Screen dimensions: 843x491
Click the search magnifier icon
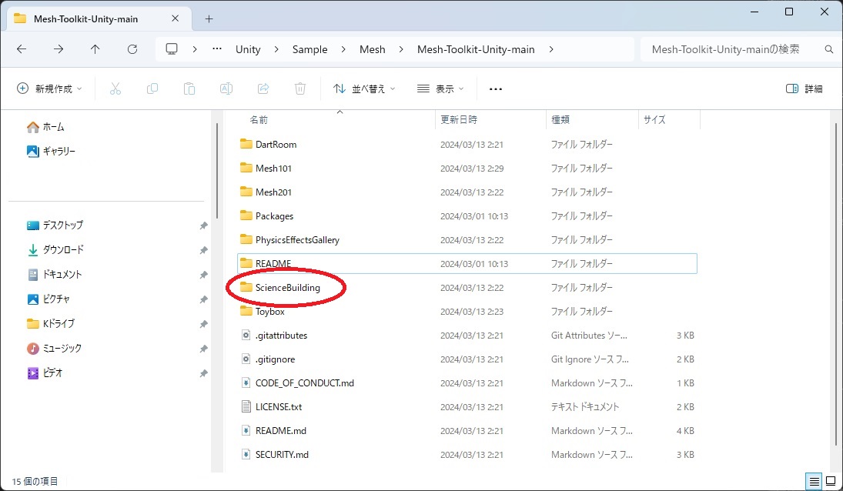point(829,49)
